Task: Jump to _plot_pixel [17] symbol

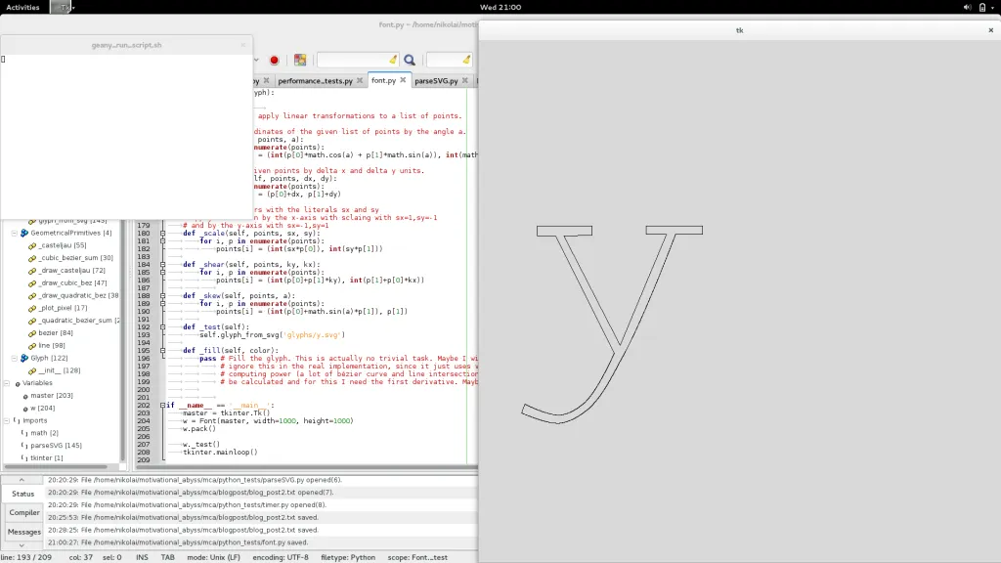Action: (63, 308)
